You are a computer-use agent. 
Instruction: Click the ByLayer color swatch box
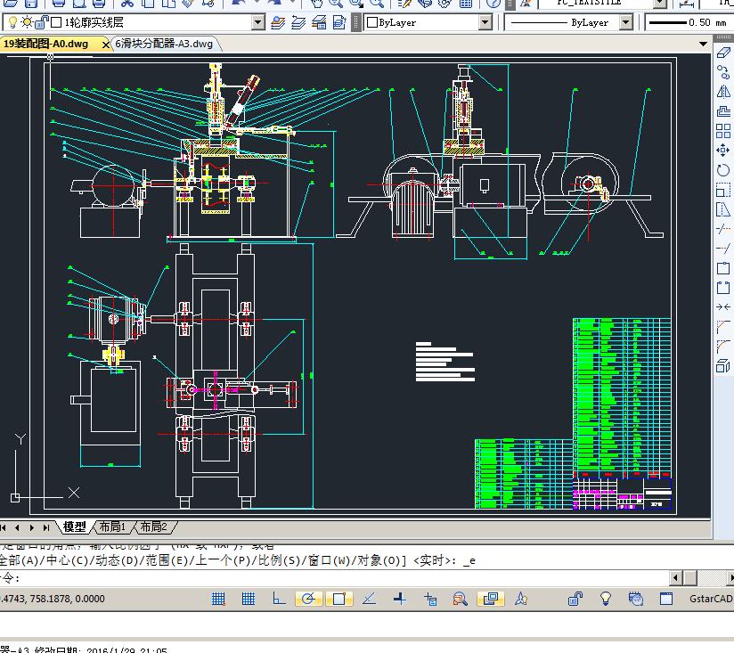pos(372,22)
